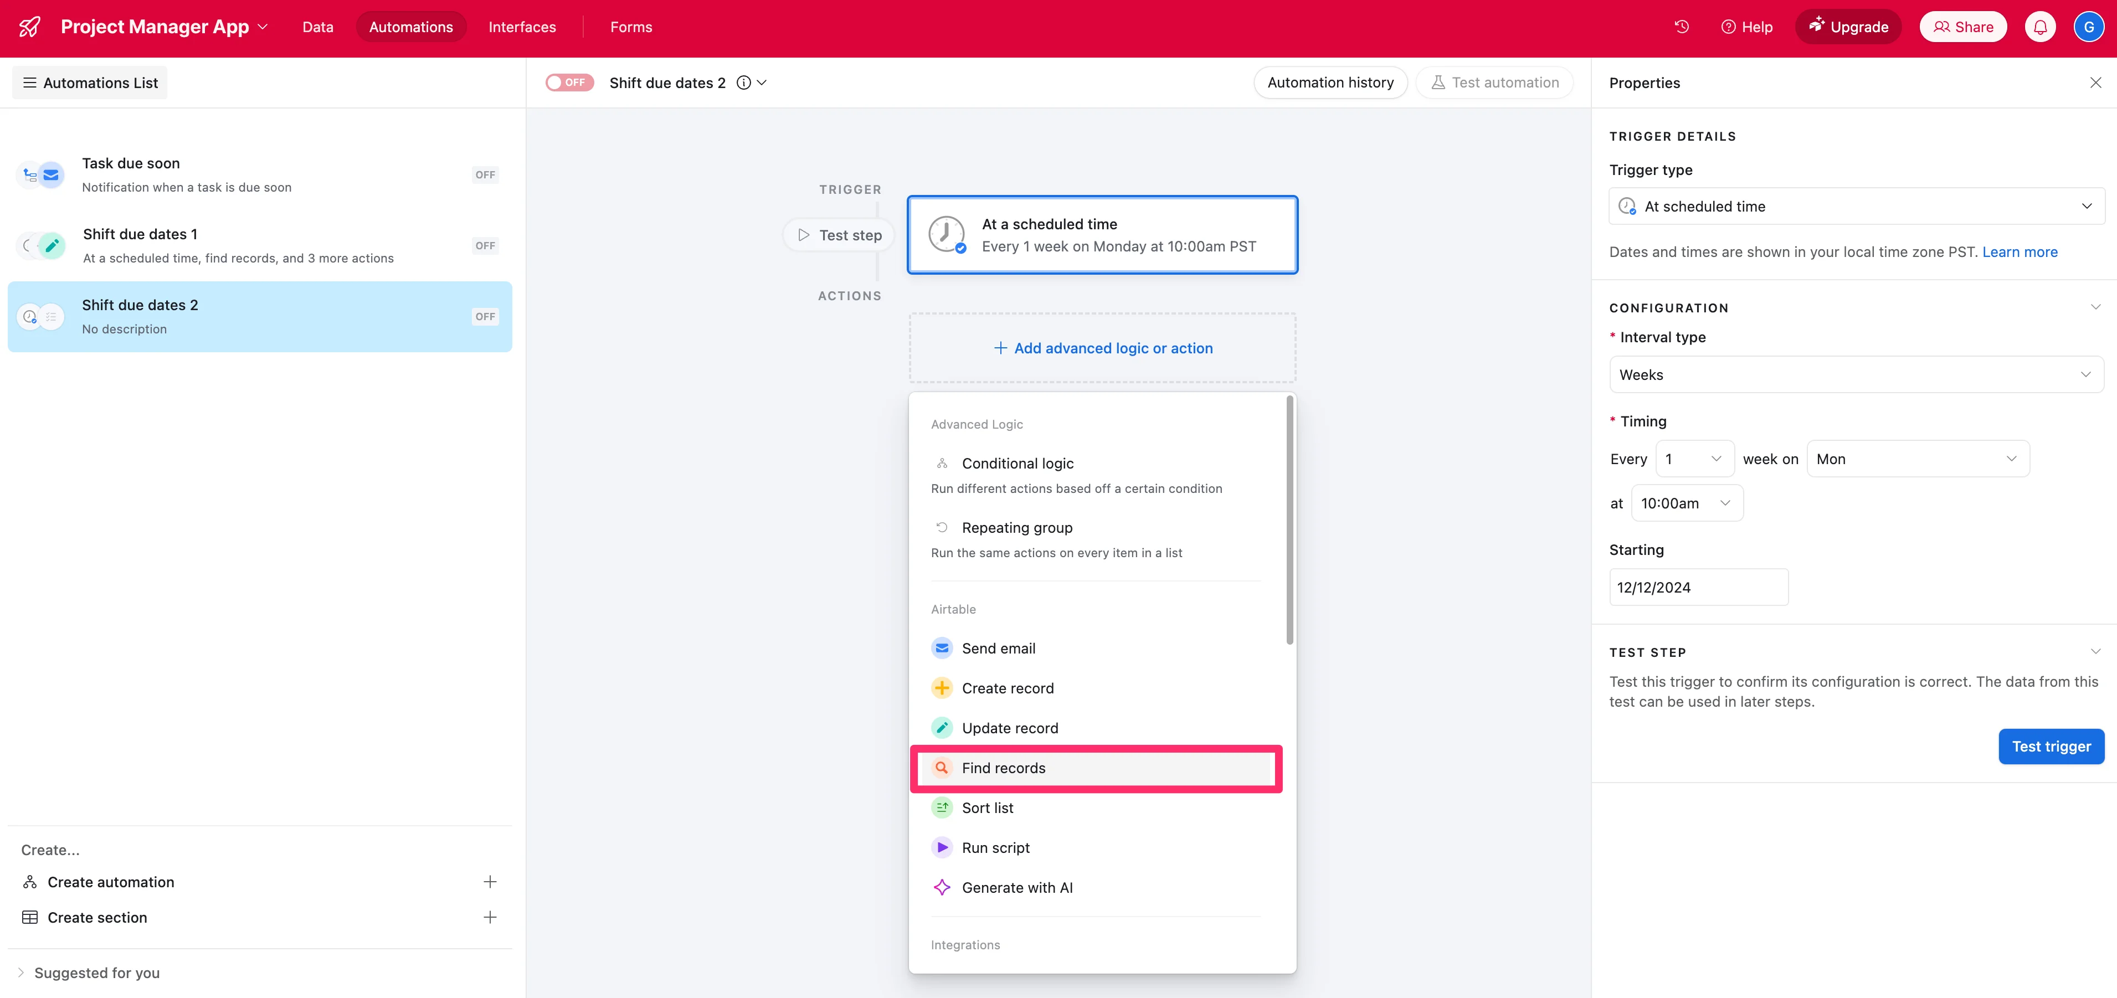This screenshot has width=2117, height=998.
Task: Click the action menu vertical scrollbar
Action: 1289,521
